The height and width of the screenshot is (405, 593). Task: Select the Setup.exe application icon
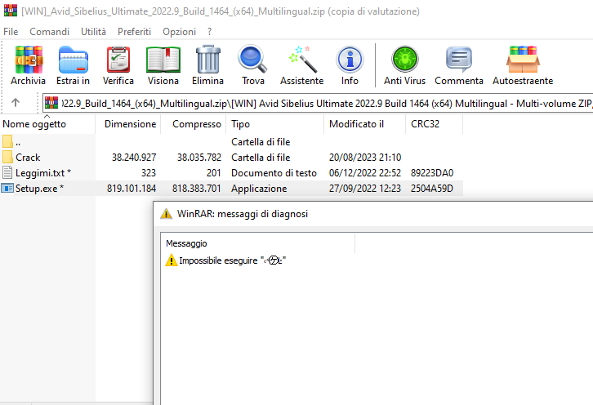pyautogui.click(x=7, y=189)
